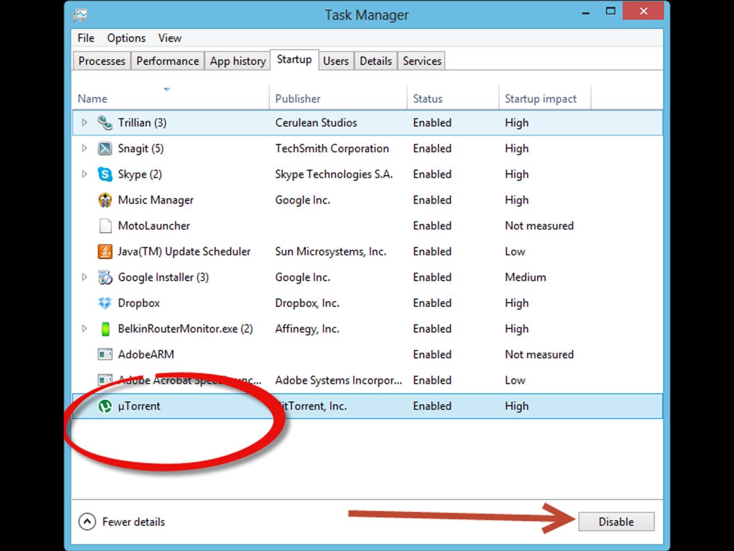Click the Java Update Scheduler icon

tap(105, 251)
